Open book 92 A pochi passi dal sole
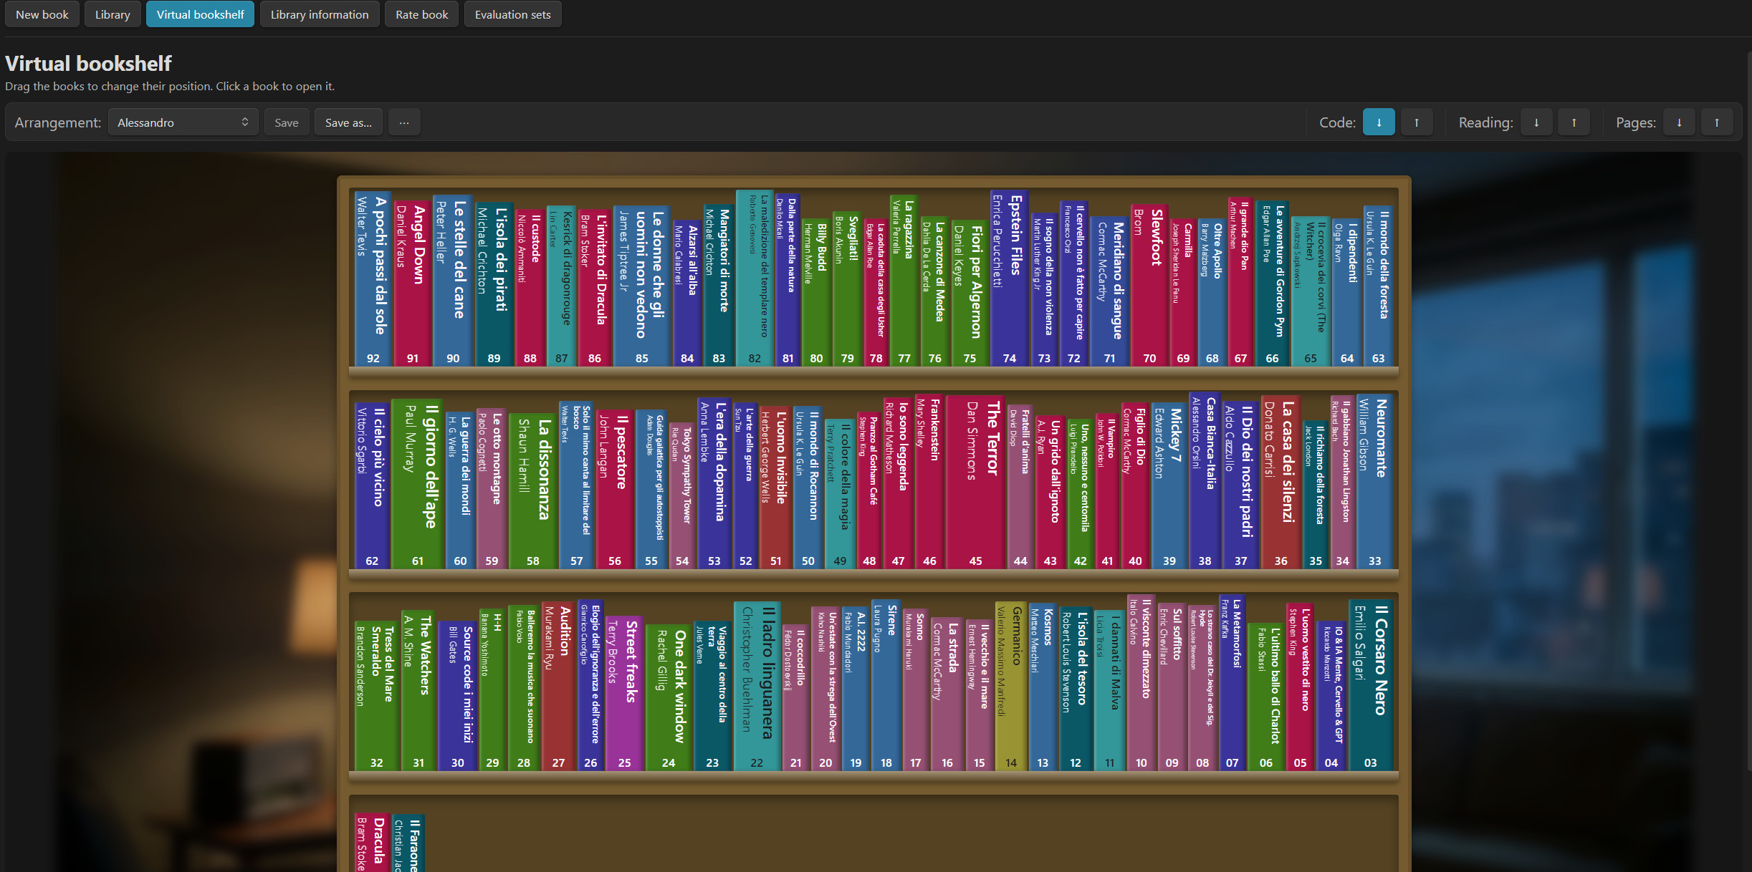Screen dimensions: 1752x872 (x=373, y=278)
